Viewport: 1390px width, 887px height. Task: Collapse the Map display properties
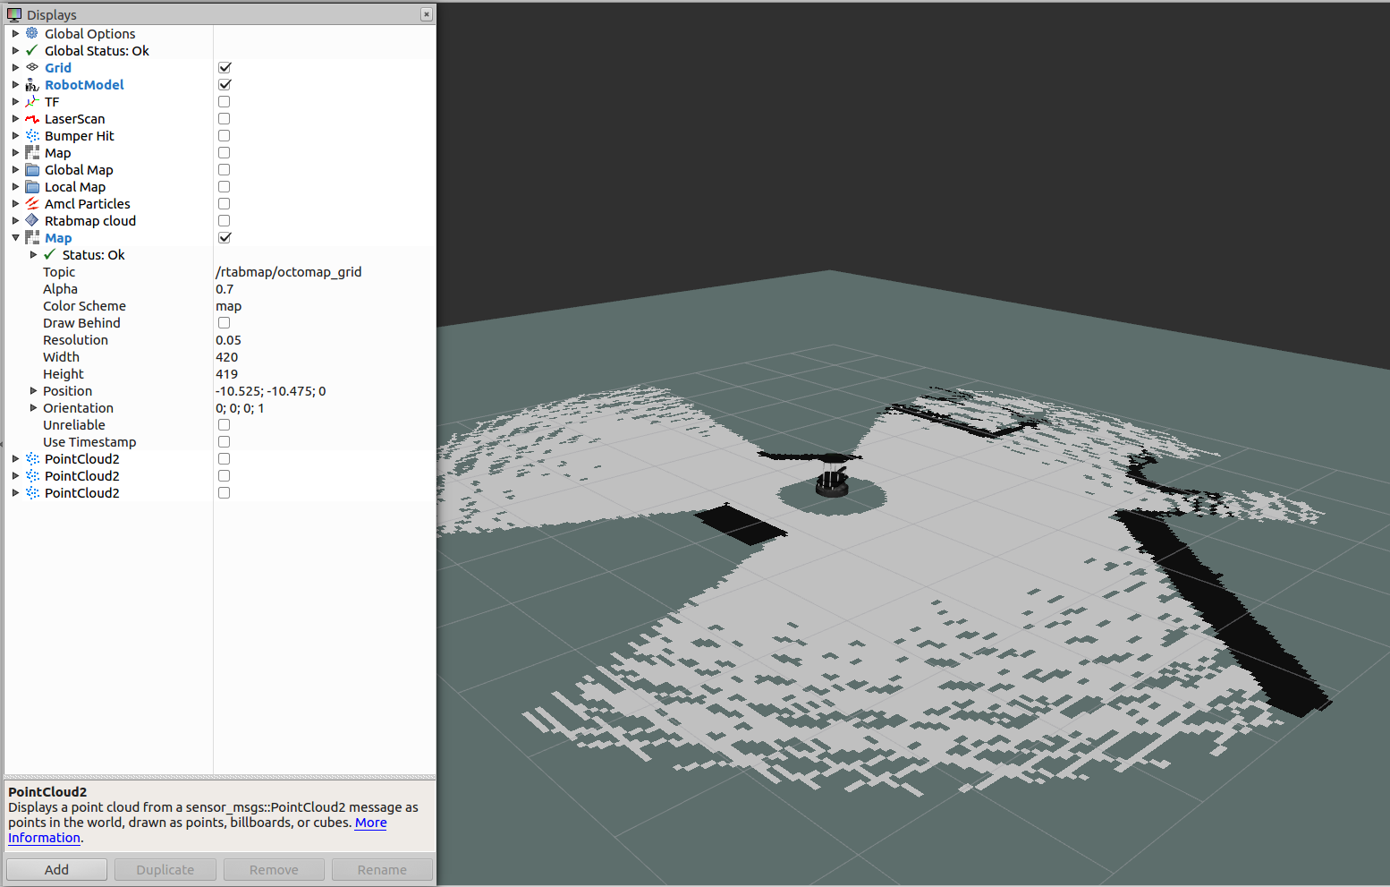[15, 237]
